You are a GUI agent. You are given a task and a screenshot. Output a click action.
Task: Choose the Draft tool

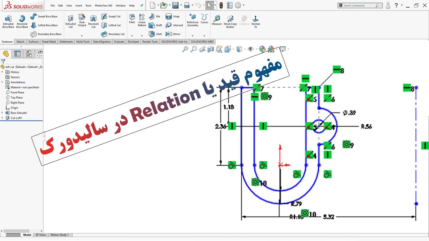click(x=156, y=25)
